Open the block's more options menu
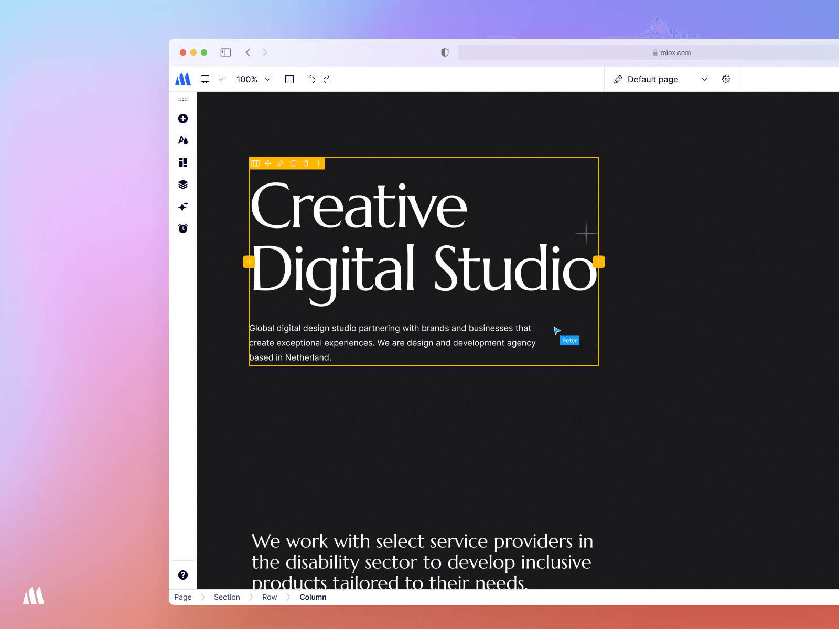The image size is (839, 629). [318, 164]
